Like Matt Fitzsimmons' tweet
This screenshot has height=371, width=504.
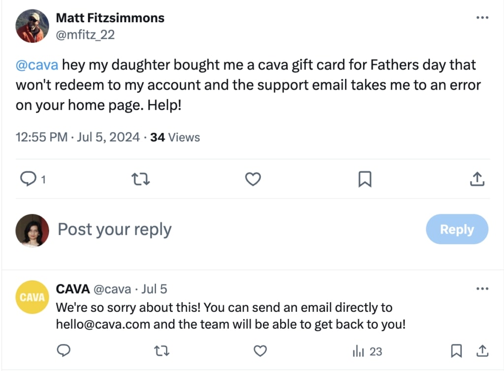tap(252, 179)
